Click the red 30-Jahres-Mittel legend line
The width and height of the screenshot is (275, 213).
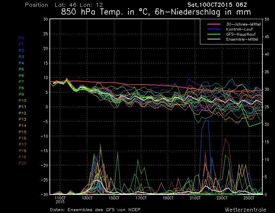214,24
